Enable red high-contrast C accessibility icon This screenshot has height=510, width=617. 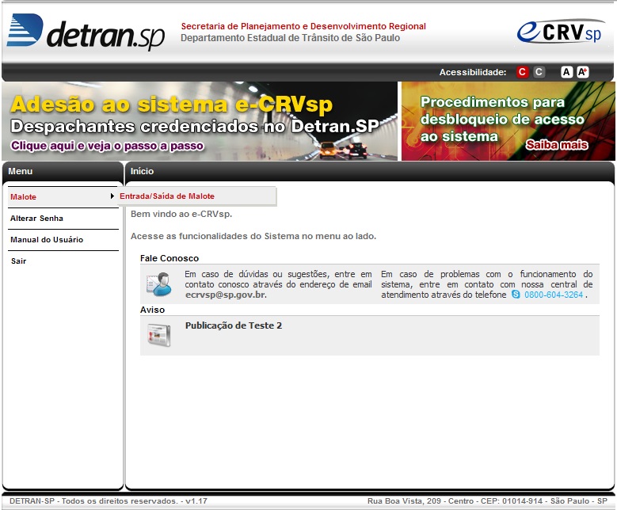pyautogui.click(x=522, y=72)
